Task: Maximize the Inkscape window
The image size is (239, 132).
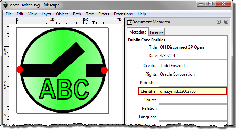Action: point(210,4)
